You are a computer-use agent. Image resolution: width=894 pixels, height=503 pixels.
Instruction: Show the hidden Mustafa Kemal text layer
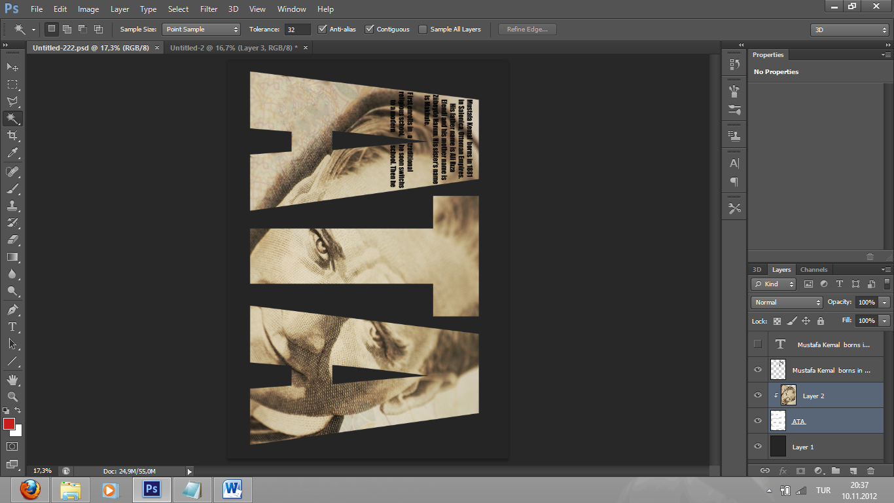click(758, 344)
